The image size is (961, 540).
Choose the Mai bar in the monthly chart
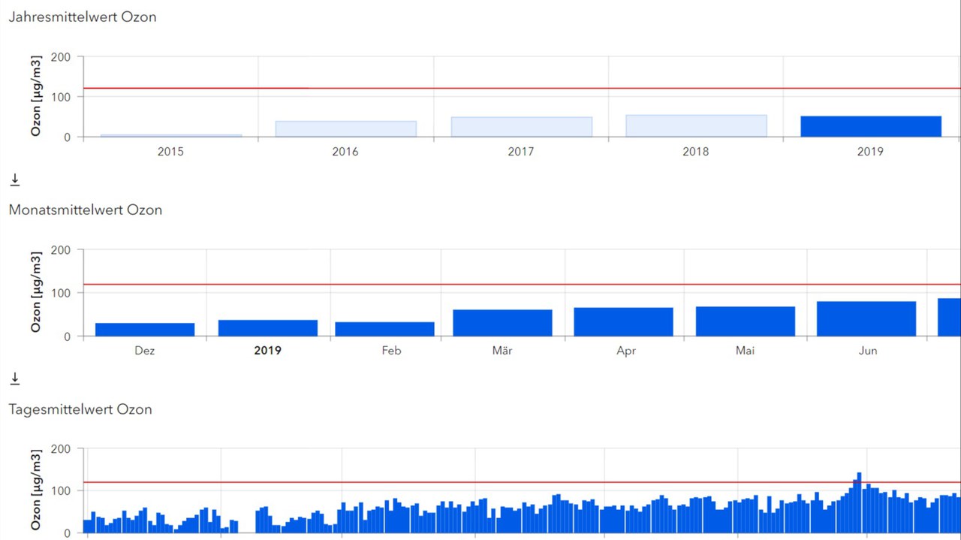click(745, 321)
